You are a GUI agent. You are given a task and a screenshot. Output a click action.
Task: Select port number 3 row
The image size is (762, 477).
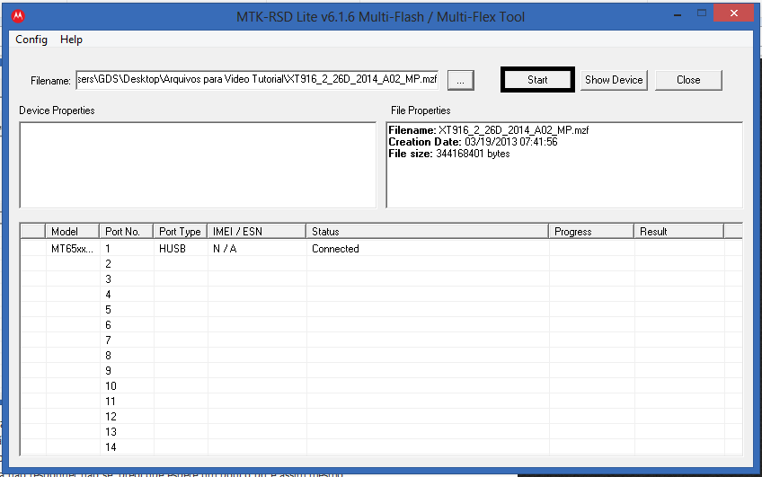[381, 279]
